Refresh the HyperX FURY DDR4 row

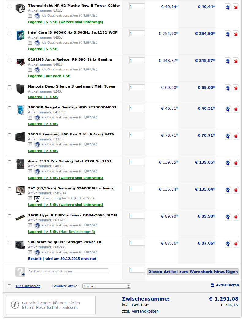coord(228,217)
